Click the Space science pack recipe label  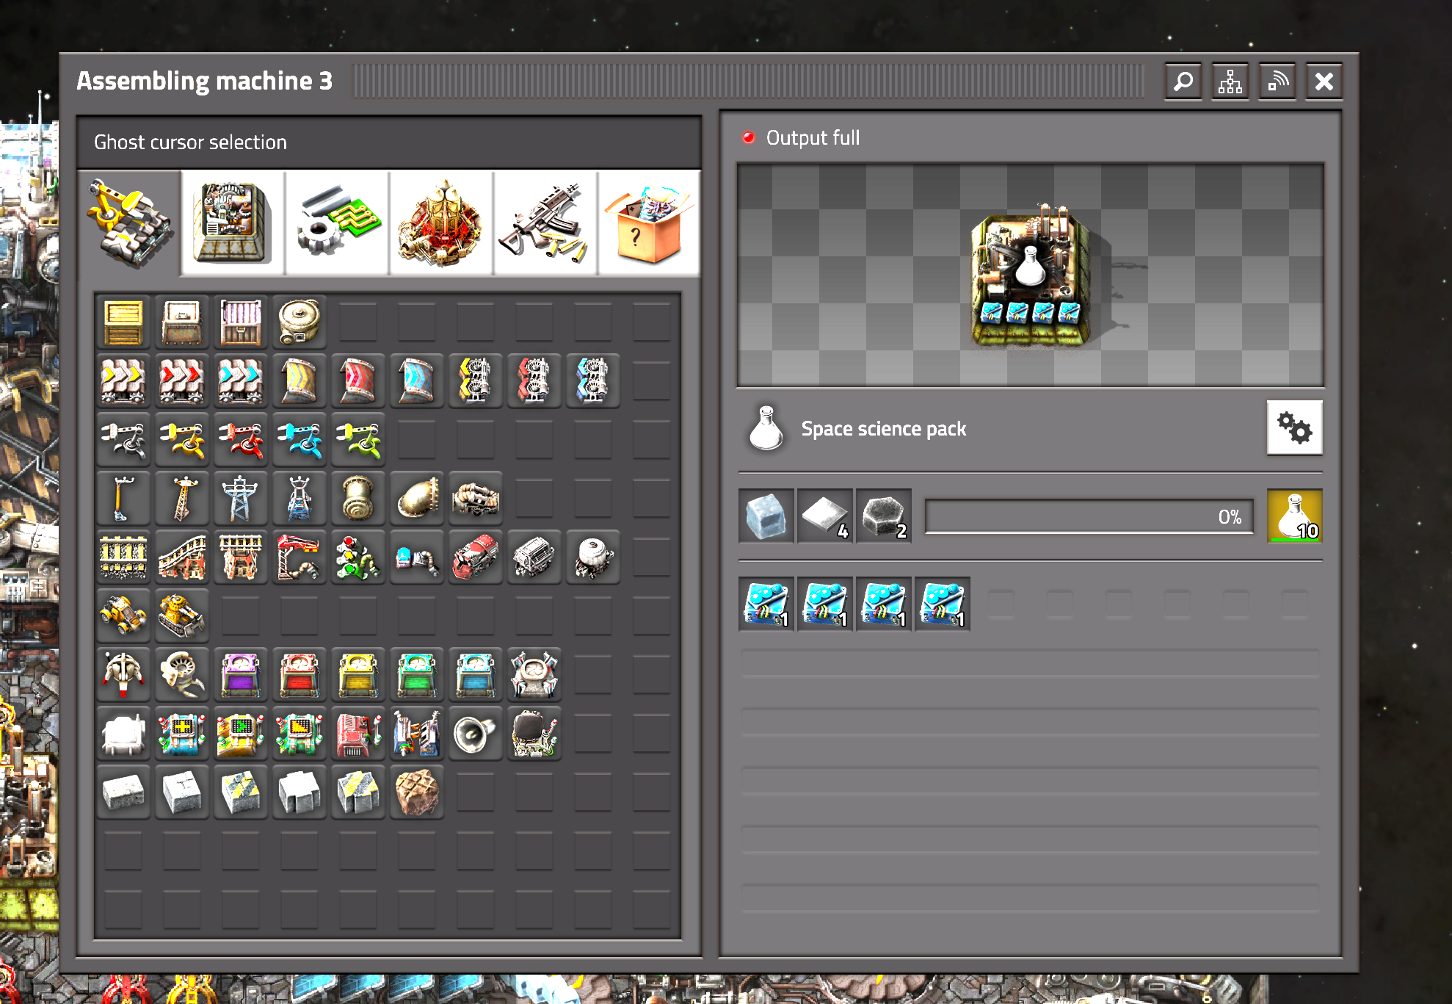(x=884, y=428)
